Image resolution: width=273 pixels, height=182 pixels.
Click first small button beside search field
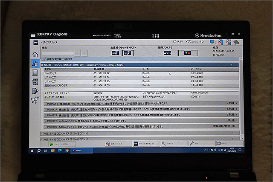[x=78, y=53]
